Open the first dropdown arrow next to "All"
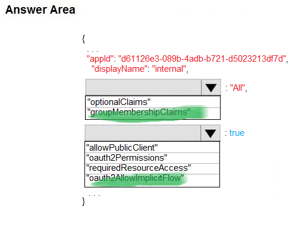The height and width of the screenshot is (226, 308). (x=211, y=88)
